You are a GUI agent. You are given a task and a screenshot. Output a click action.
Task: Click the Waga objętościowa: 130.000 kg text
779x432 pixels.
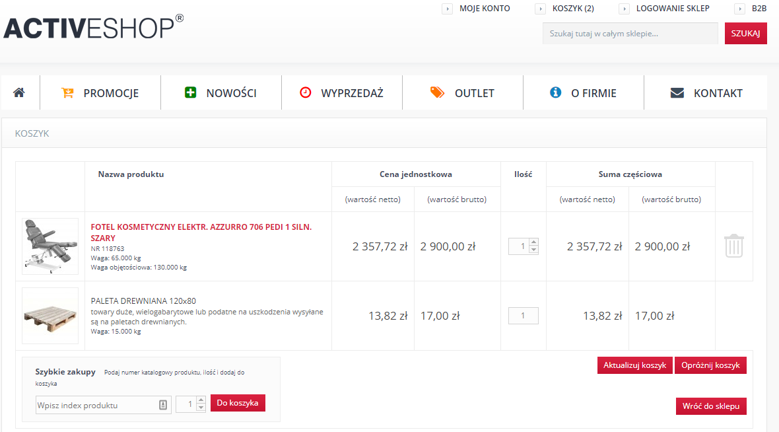click(x=139, y=268)
